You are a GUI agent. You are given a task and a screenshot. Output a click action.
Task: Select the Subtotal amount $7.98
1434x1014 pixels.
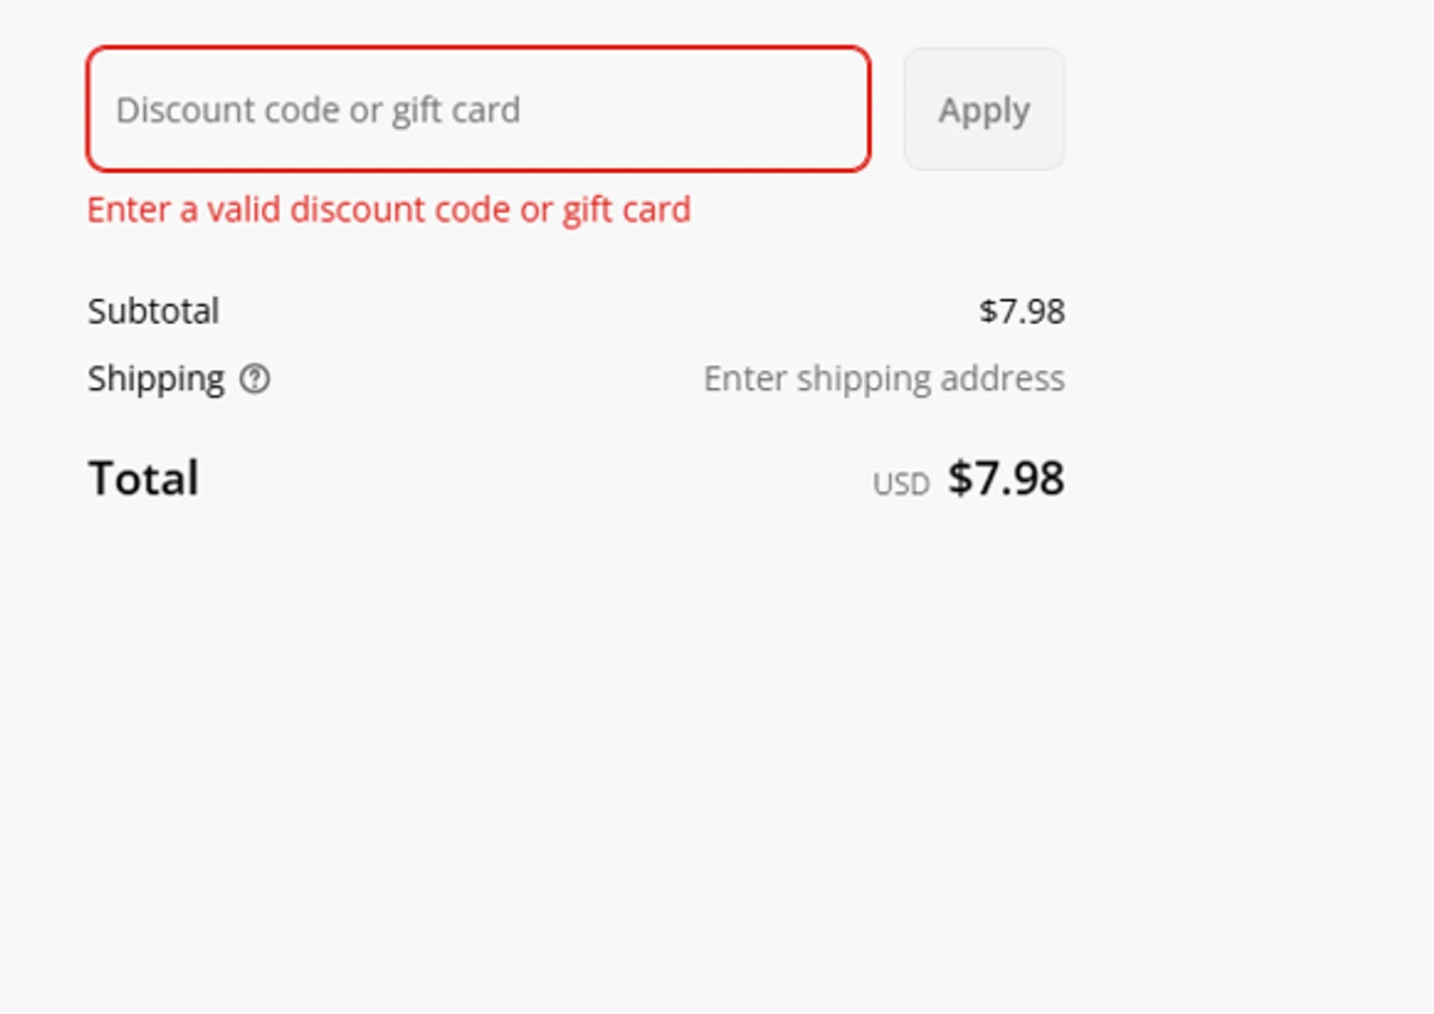tap(1021, 311)
